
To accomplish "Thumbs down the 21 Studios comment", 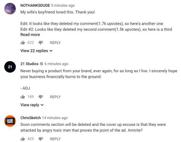I will point(41,97).
